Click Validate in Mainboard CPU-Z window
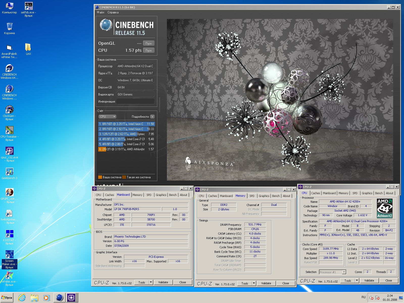404x303 pixels. click(163, 283)
